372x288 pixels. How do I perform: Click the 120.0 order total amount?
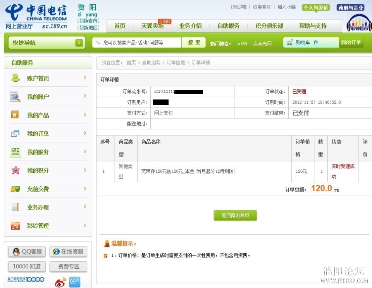click(322, 188)
